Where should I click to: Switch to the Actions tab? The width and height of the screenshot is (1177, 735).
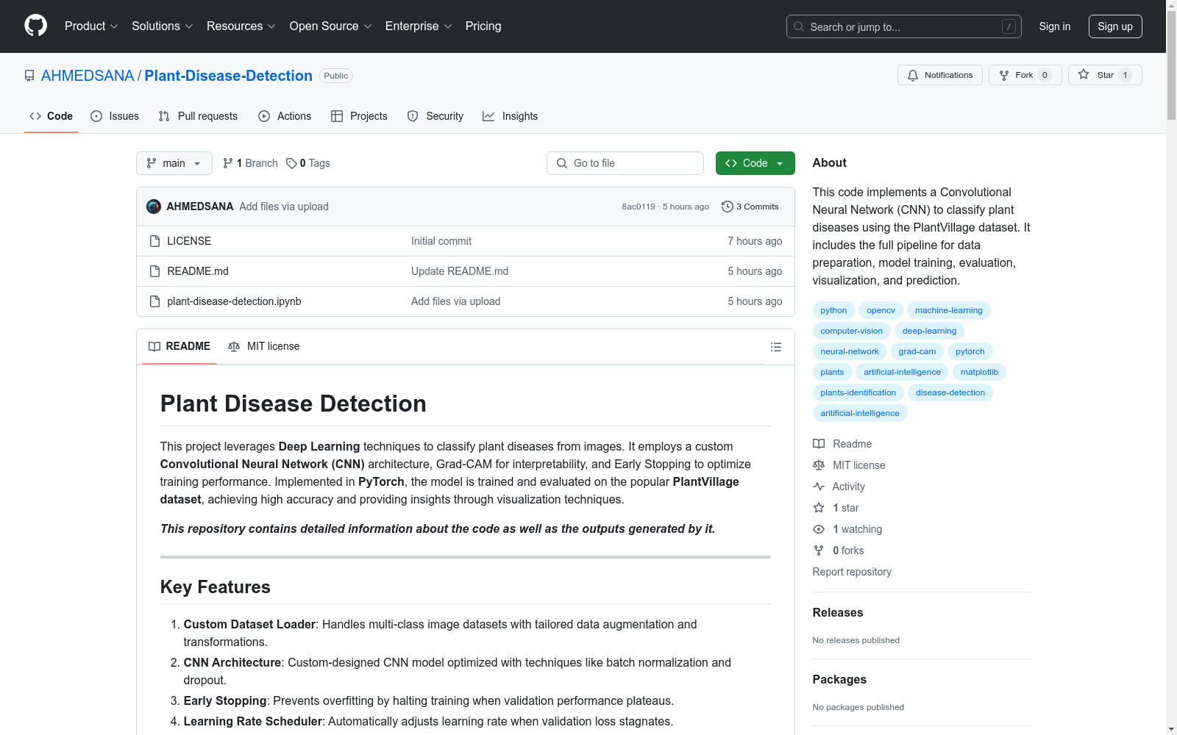tap(285, 116)
